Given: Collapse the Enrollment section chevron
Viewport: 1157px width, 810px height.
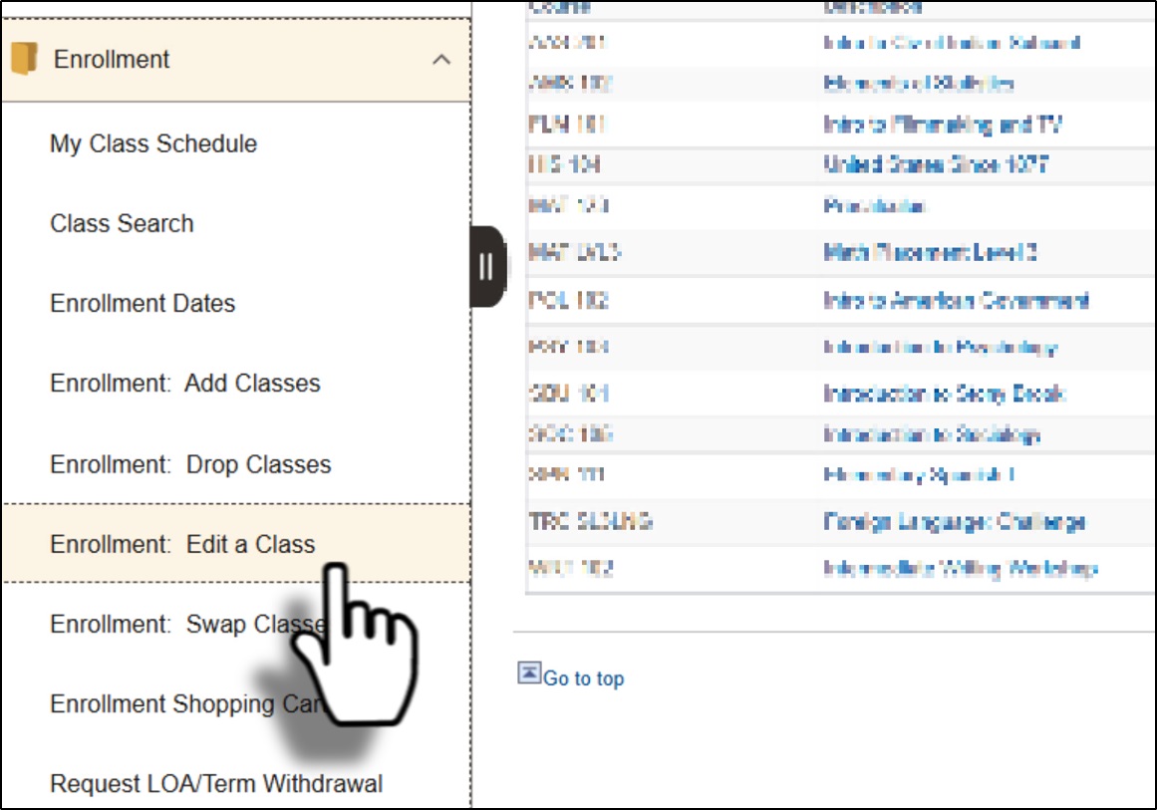Looking at the screenshot, I should tap(441, 60).
